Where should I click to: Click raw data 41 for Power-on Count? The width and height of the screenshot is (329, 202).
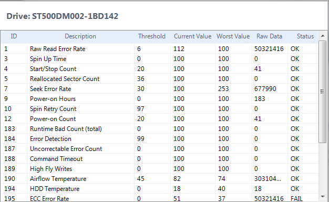tap(258, 119)
